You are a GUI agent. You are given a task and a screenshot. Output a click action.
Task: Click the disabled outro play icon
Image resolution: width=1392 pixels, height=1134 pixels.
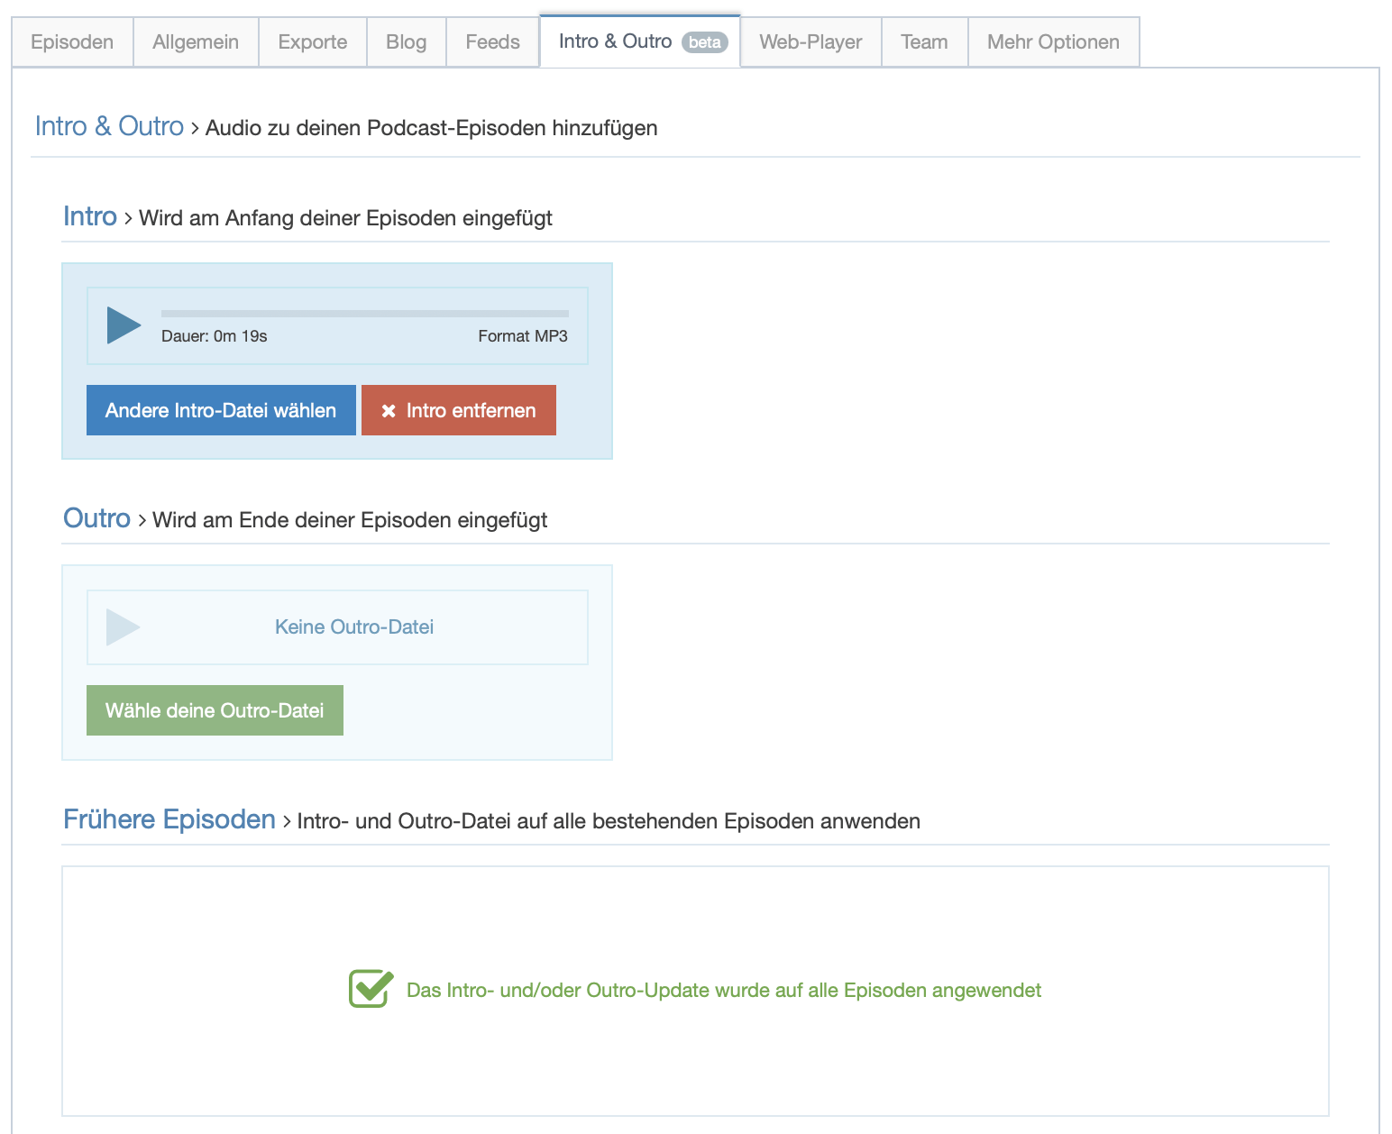point(123,627)
